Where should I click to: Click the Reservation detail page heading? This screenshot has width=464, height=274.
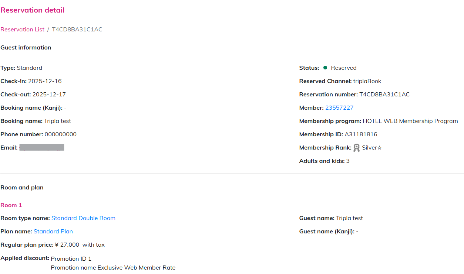pos(33,10)
